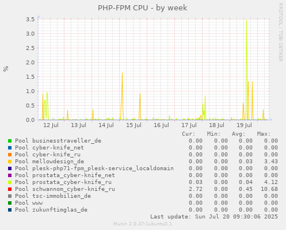Select the Pool cyber-knife_net label
The image size is (286, 230).
49,148
